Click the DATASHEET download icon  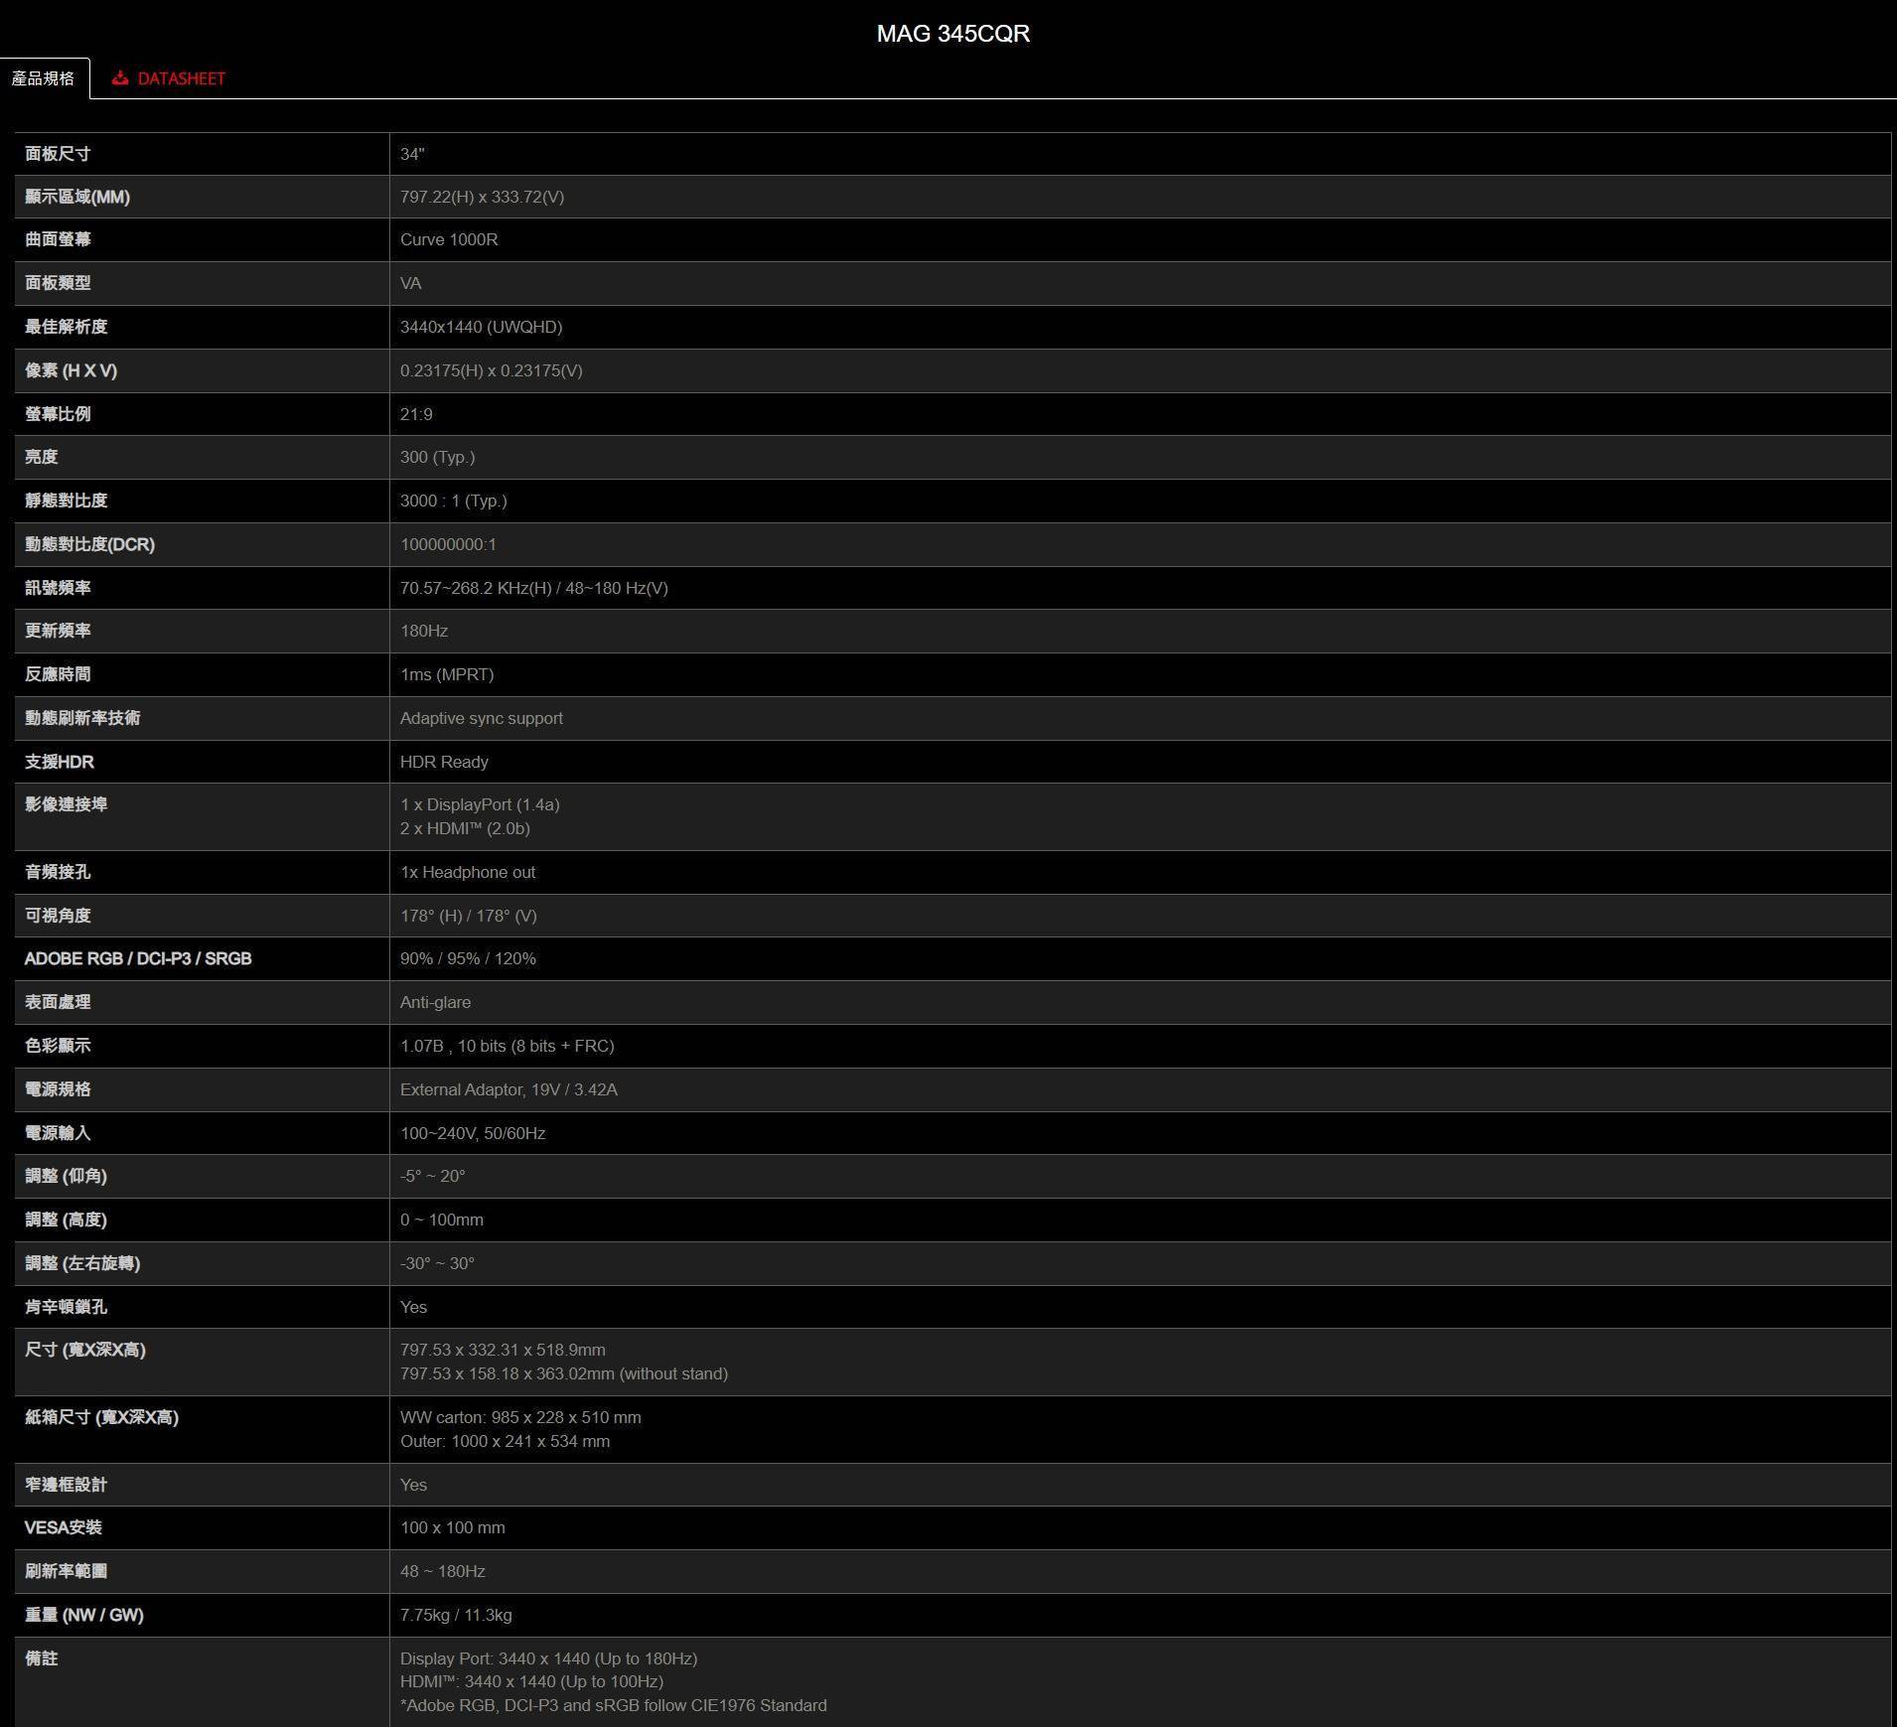(120, 77)
